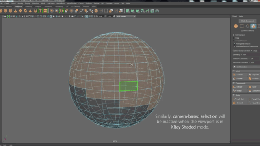Click the viewport gamma value field
The image size is (260, 146).
tap(109, 16)
